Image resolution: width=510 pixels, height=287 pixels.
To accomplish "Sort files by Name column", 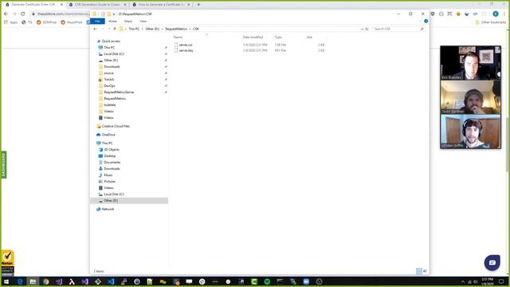I will (178, 37).
